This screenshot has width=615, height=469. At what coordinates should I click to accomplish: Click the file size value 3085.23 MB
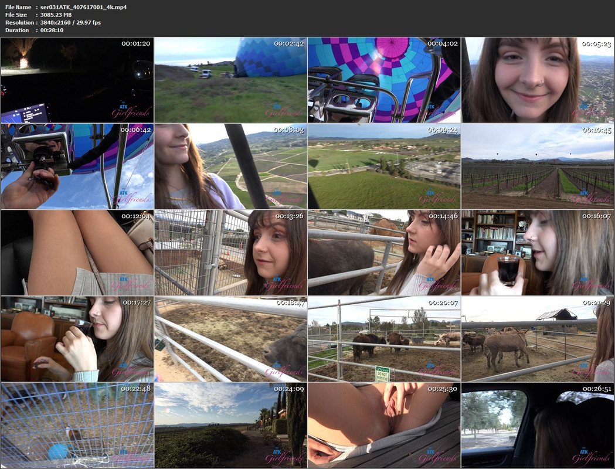[56, 15]
